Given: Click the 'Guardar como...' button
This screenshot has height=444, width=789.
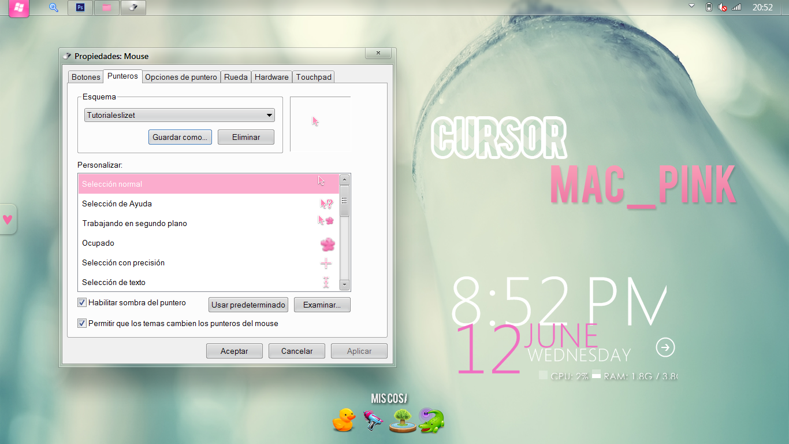Looking at the screenshot, I should (180, 137).
